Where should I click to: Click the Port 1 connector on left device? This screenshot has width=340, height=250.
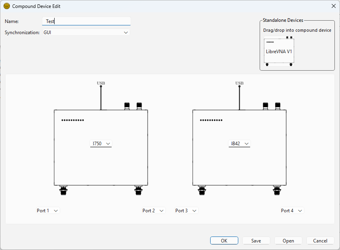pos(63,191)
